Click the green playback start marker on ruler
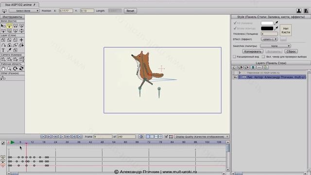The width and height of the screenshot is (311, 175). point(13,142)
